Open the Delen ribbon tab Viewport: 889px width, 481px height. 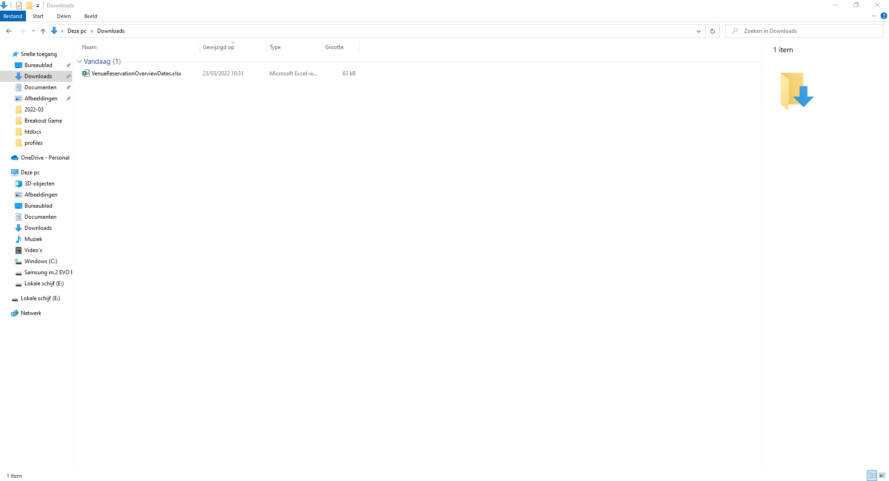pyautogui.click(x=64, y=16)
